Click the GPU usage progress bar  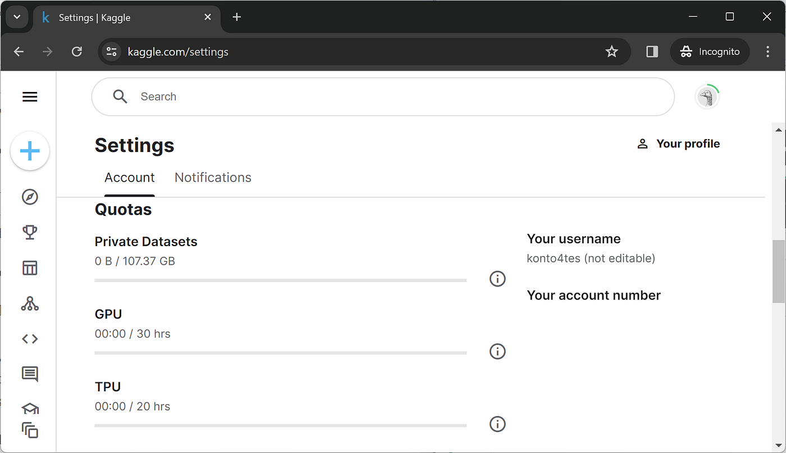tap(281, 353)
